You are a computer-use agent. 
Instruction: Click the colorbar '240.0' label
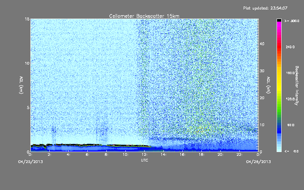pyautogui.click(x=290, y=47)
